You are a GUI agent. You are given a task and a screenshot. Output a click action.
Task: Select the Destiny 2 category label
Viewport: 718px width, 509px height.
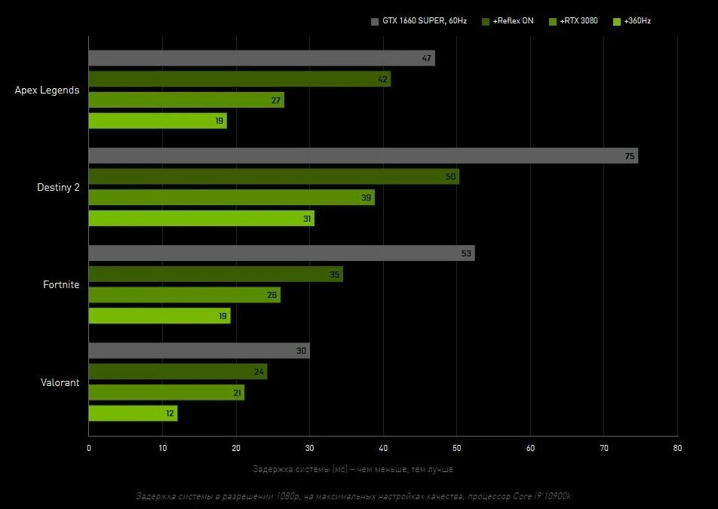tap(59, 187)
